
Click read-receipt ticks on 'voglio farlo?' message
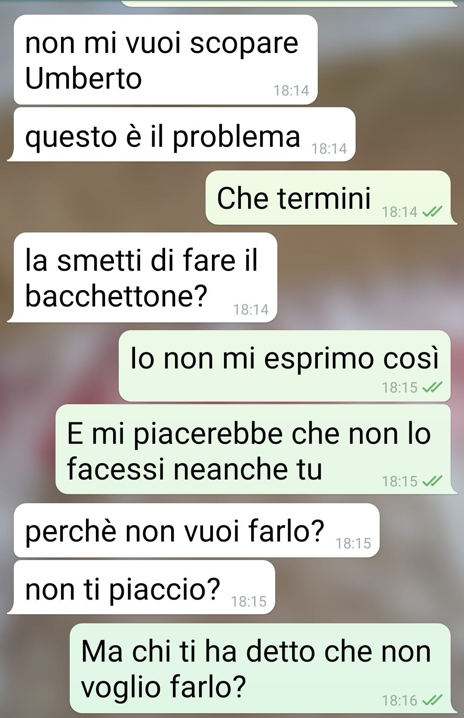[x=432, y=700]
